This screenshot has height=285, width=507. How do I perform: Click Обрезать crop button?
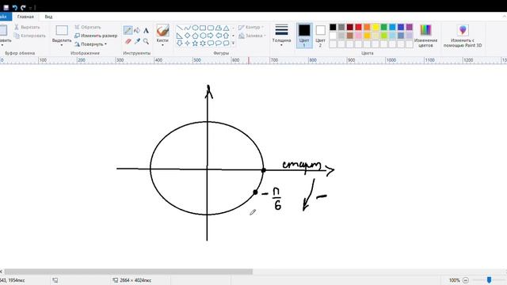coord(88,28)
